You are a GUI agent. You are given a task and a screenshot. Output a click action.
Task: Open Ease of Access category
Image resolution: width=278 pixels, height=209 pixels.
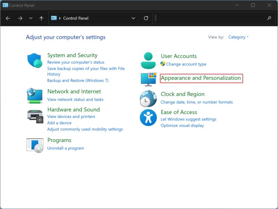[179, 112]
